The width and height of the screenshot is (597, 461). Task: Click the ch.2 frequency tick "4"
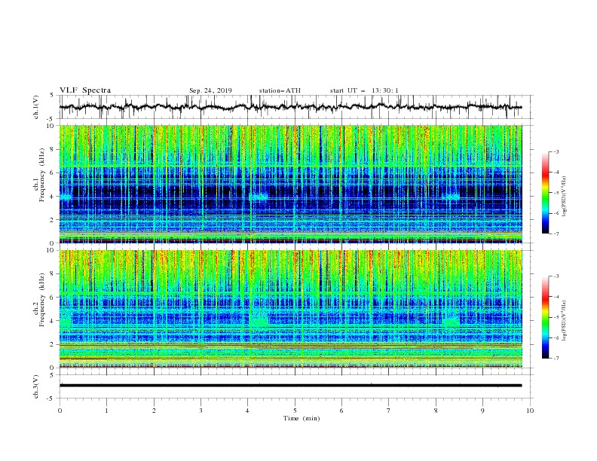pyautogui.click(x=52, y=321)
